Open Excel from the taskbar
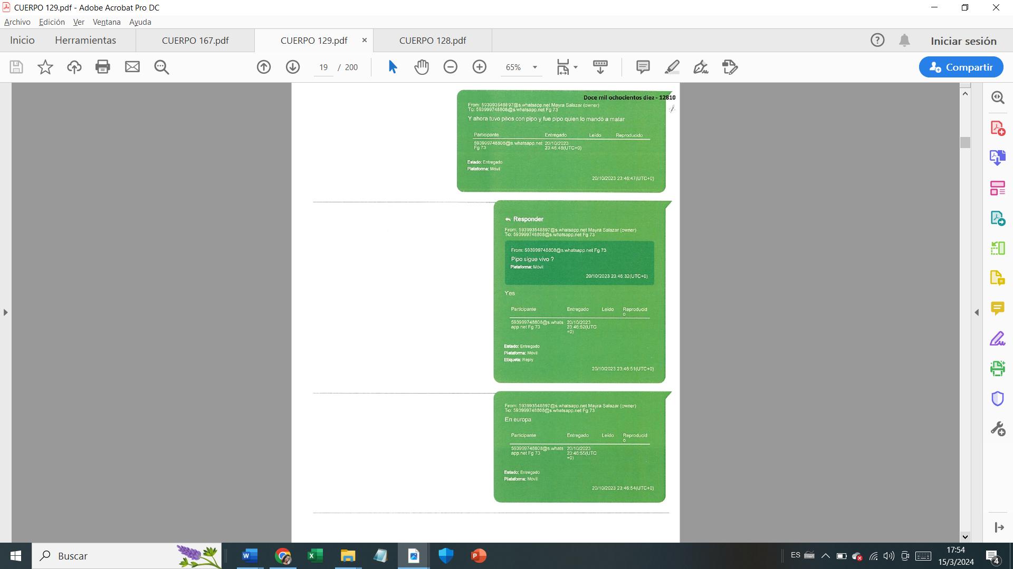 (315, 556)
